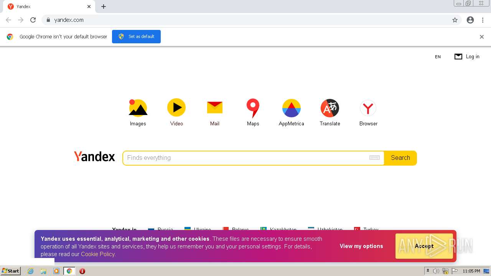Click the mail envelope icon near Log in

[458, 56]
